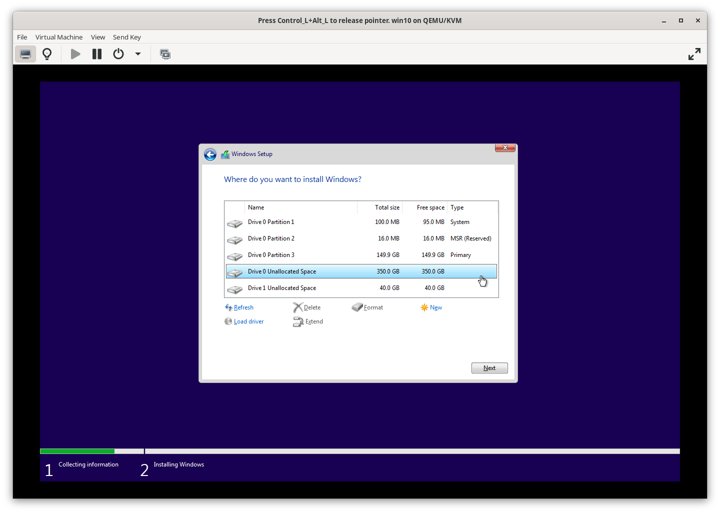Open the Send Key menu

(x=127, y=37)
